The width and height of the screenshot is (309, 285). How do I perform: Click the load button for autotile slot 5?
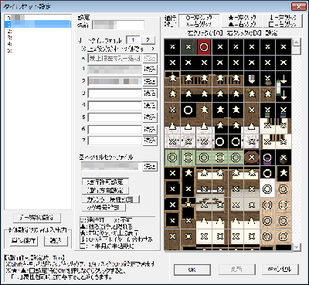coord(150,117)
